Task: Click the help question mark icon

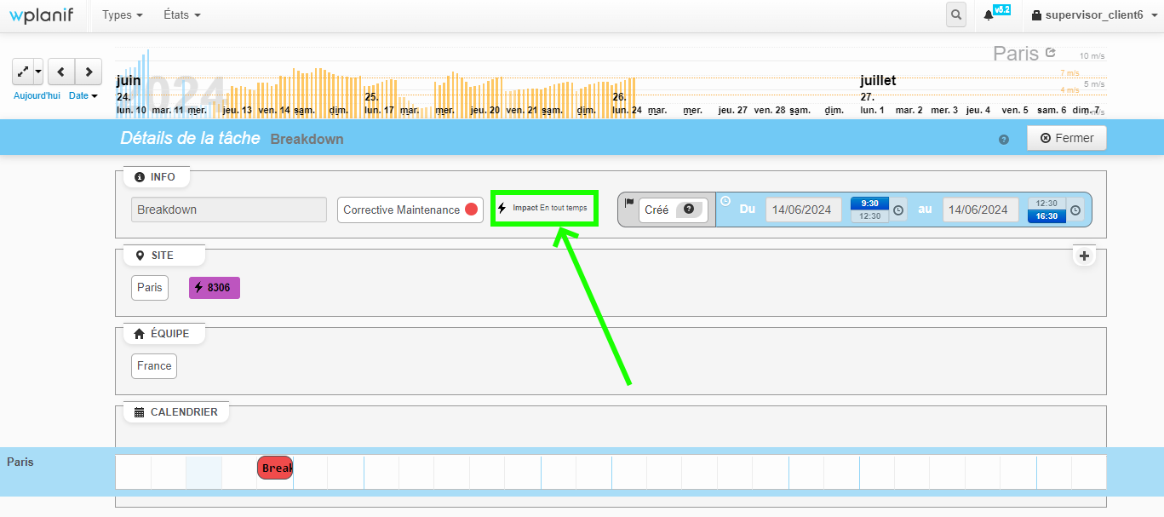Action: [x=1003, y=138]
